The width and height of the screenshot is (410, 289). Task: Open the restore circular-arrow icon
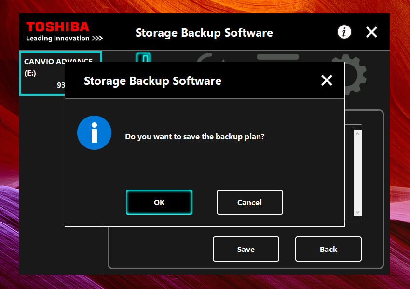[x=209, y=57]
